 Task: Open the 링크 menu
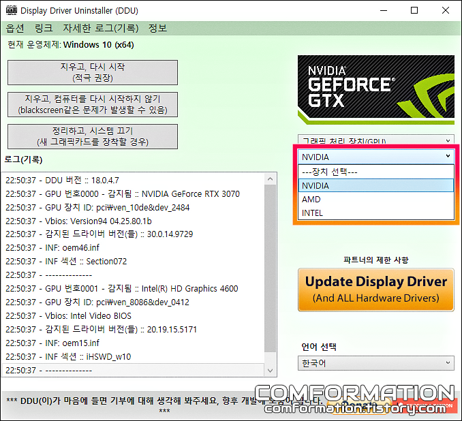[x=44, y=29]
